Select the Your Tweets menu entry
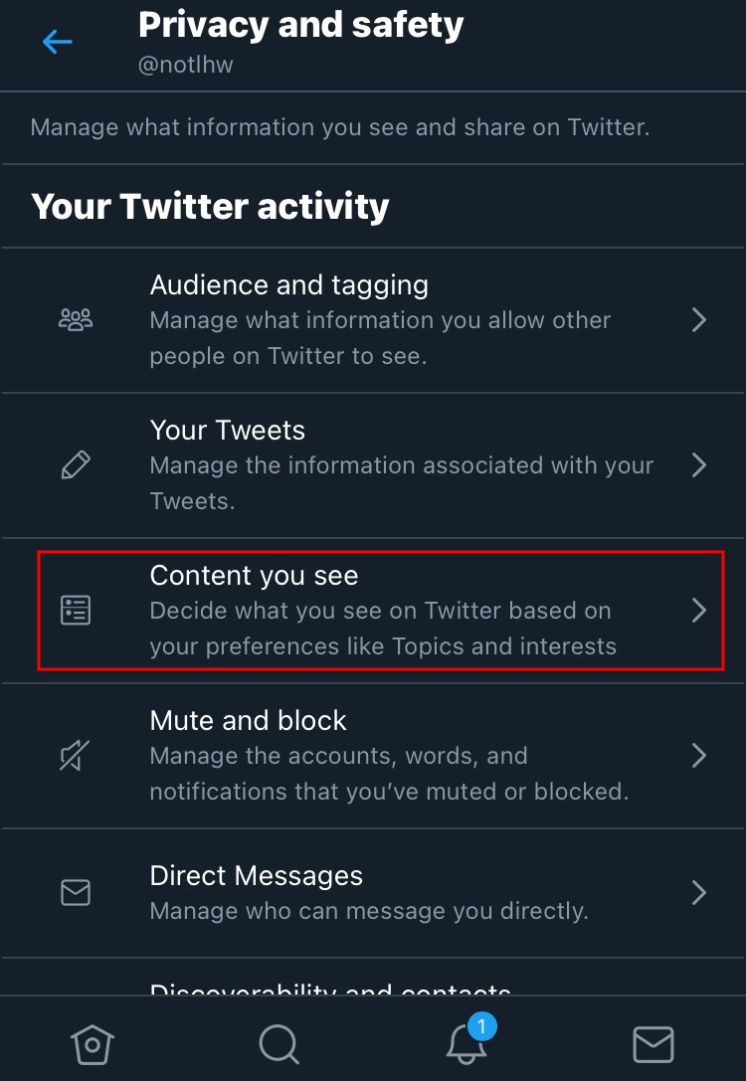 (373, 465)
